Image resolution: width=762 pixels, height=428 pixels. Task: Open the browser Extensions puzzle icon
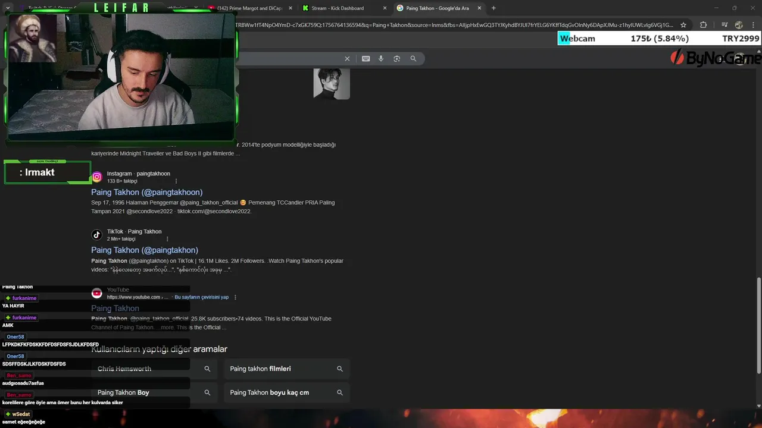704,25
